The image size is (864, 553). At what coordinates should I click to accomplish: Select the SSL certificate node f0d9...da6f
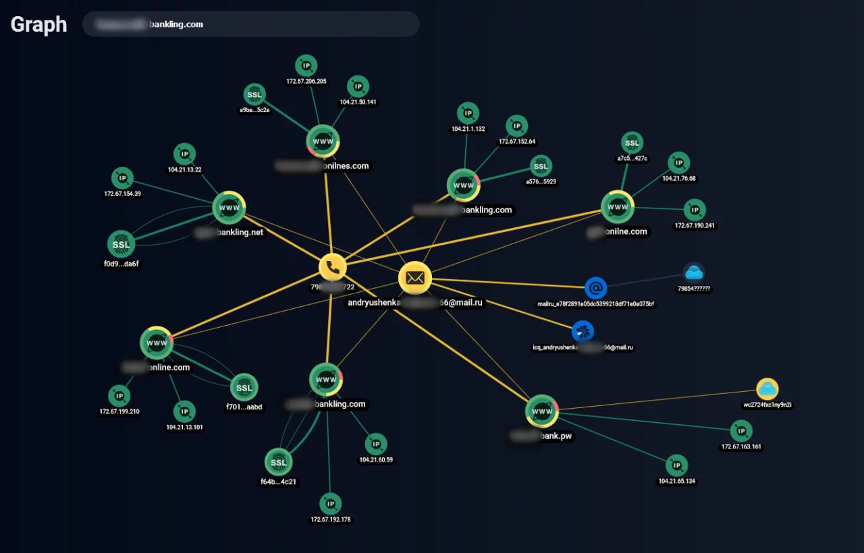coord(121,244)
